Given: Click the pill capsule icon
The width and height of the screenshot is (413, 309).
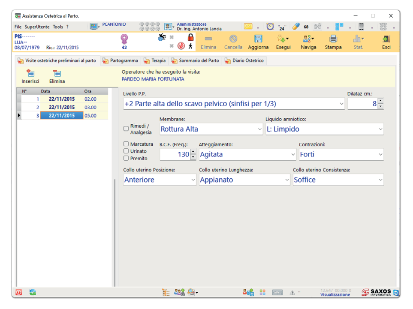Looking at the screenshot, I should (296, 26).
